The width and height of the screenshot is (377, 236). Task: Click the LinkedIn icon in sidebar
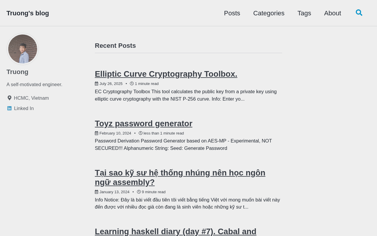coord(9,108)
